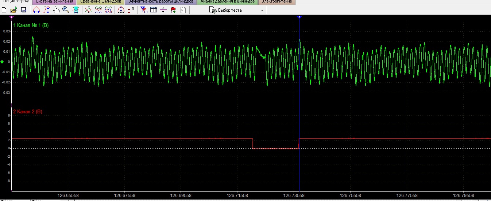Click the time axis value 126.69558
Viewport: 491px width, 201px height.
click(181, 195)
